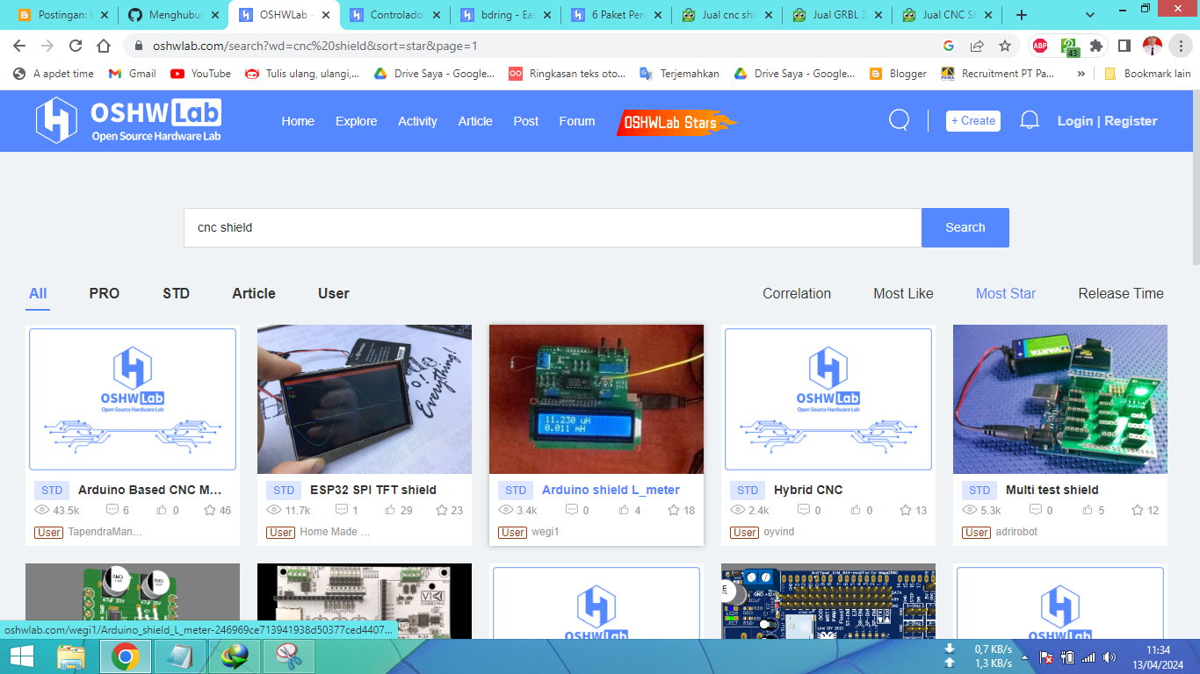Open YouTube bookmark
Viewport: 1200px width, 674px height.
pos(201,74)
